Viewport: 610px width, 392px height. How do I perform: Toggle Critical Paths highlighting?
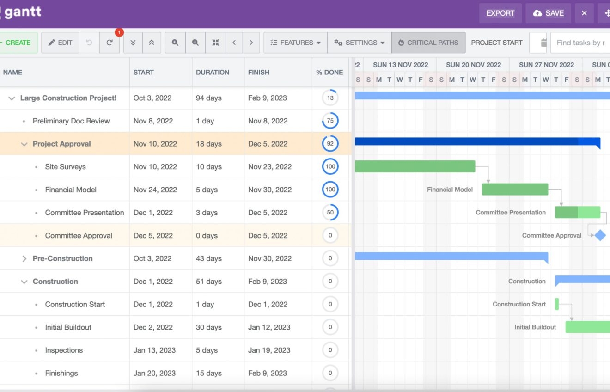tap(428, 43)
